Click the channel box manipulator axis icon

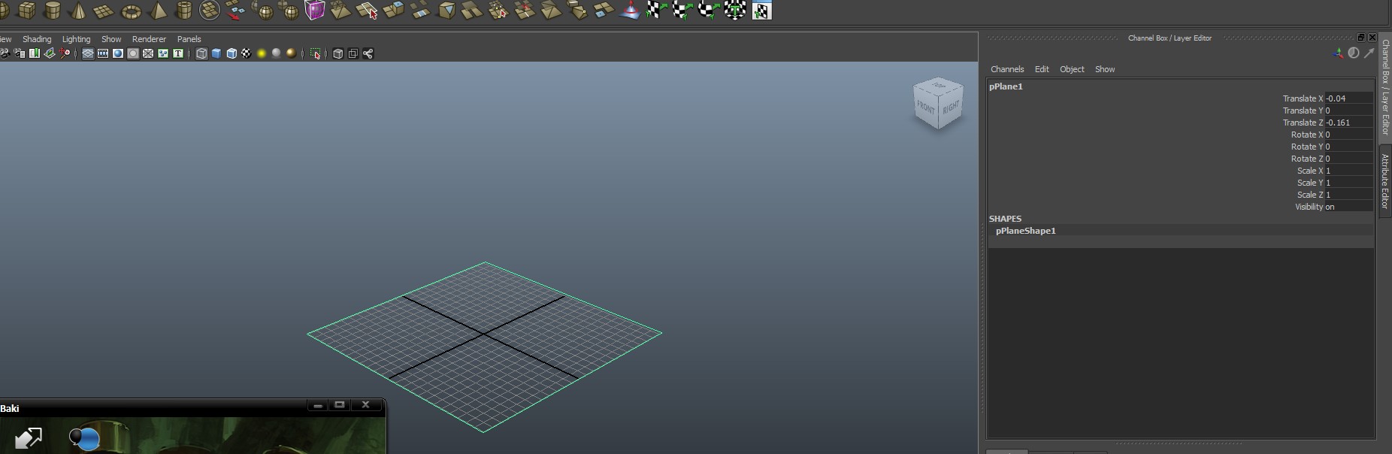point(1338,53)
